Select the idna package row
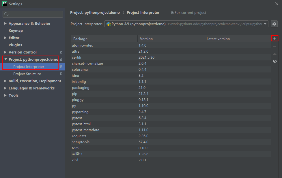 pyautogui.click(x=171, y=75)
